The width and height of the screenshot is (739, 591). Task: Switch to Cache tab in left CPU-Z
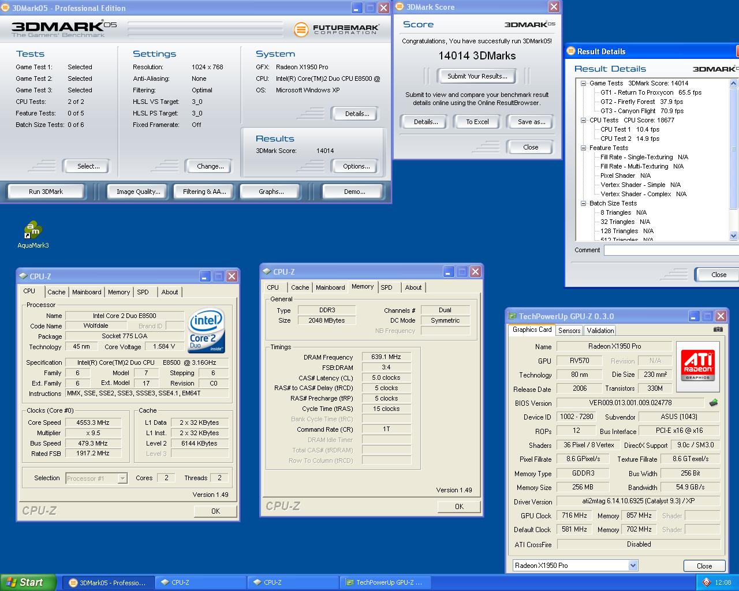point(57,292)
